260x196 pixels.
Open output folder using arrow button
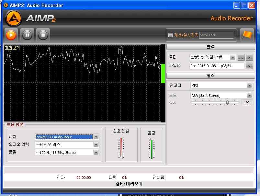(x=249, y=58)
